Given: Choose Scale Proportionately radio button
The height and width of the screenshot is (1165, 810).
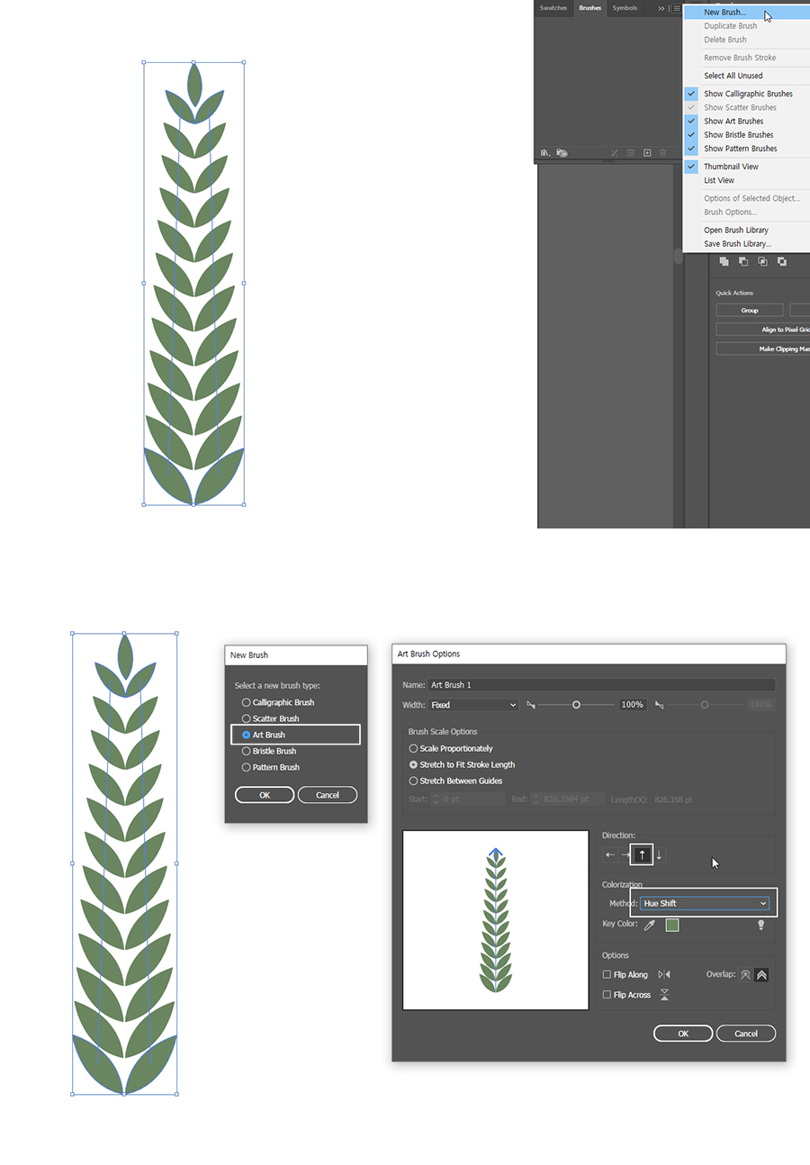Looking at the screenshot, I should pos(414,748).
